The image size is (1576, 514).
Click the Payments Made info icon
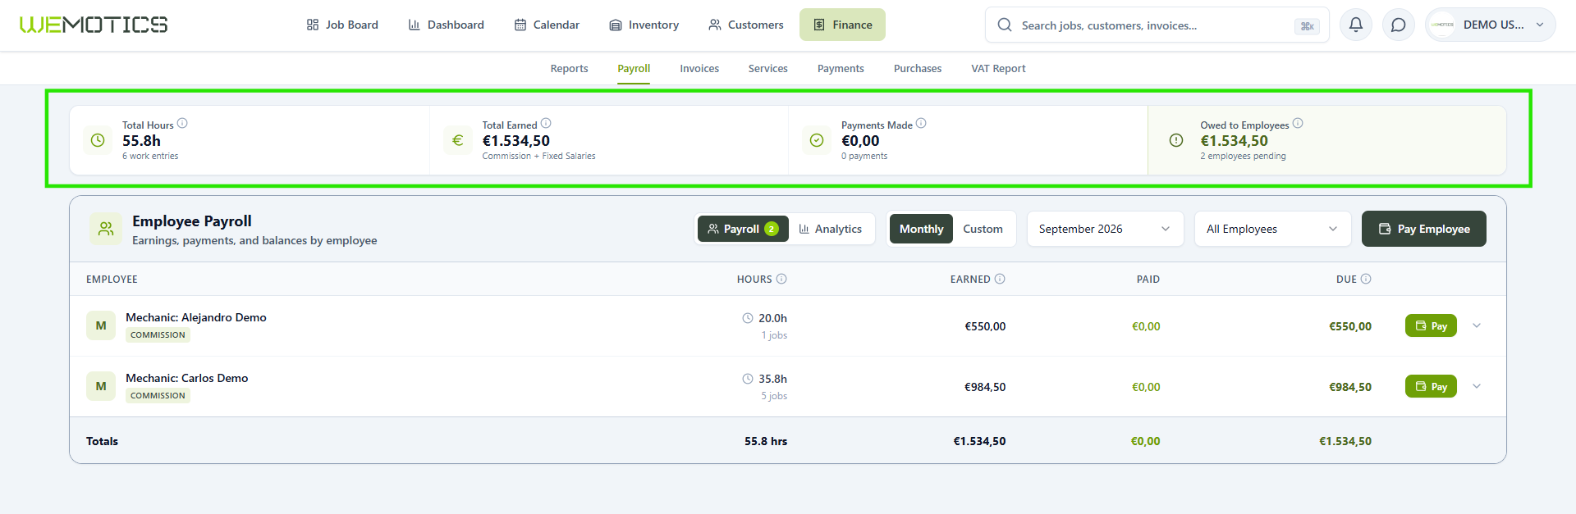point(921,123)
